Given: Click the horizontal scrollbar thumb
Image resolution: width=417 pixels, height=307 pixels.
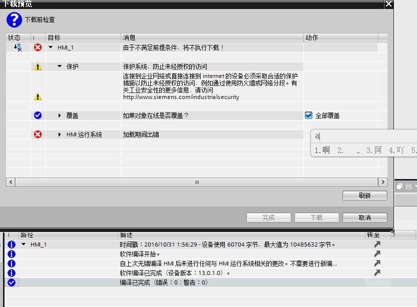Looking at the screenshot, I should pos(197,182).
